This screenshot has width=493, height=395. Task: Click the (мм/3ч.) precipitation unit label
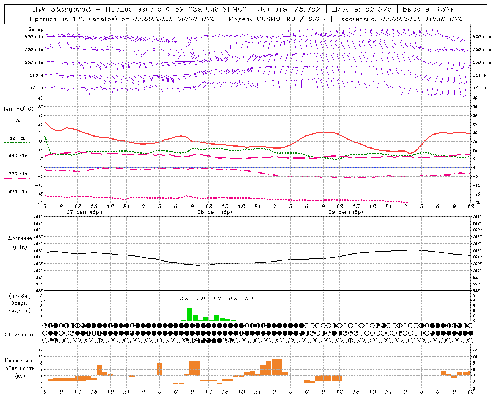[20, 296]
